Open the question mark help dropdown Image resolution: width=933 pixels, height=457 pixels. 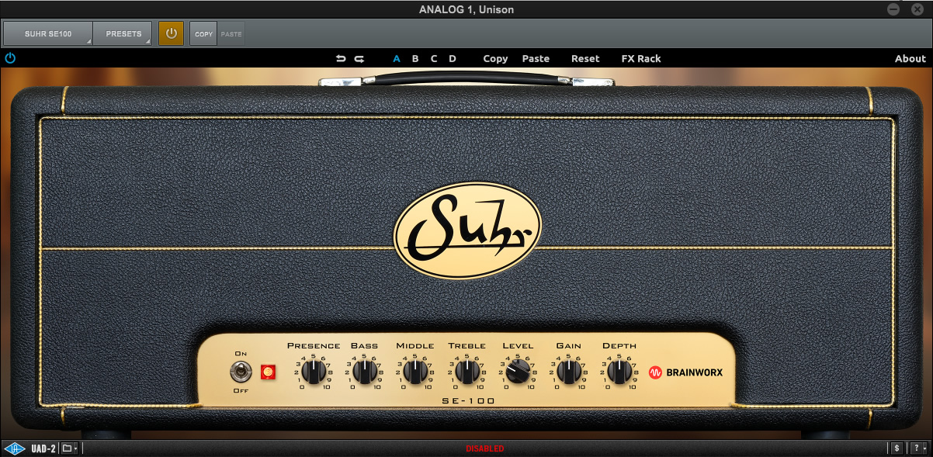pyautogui.click(x=918, y=448)
